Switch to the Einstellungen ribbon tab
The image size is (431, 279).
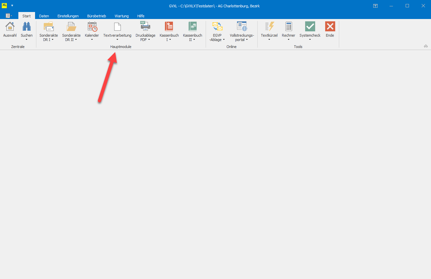tap(68, 16)
